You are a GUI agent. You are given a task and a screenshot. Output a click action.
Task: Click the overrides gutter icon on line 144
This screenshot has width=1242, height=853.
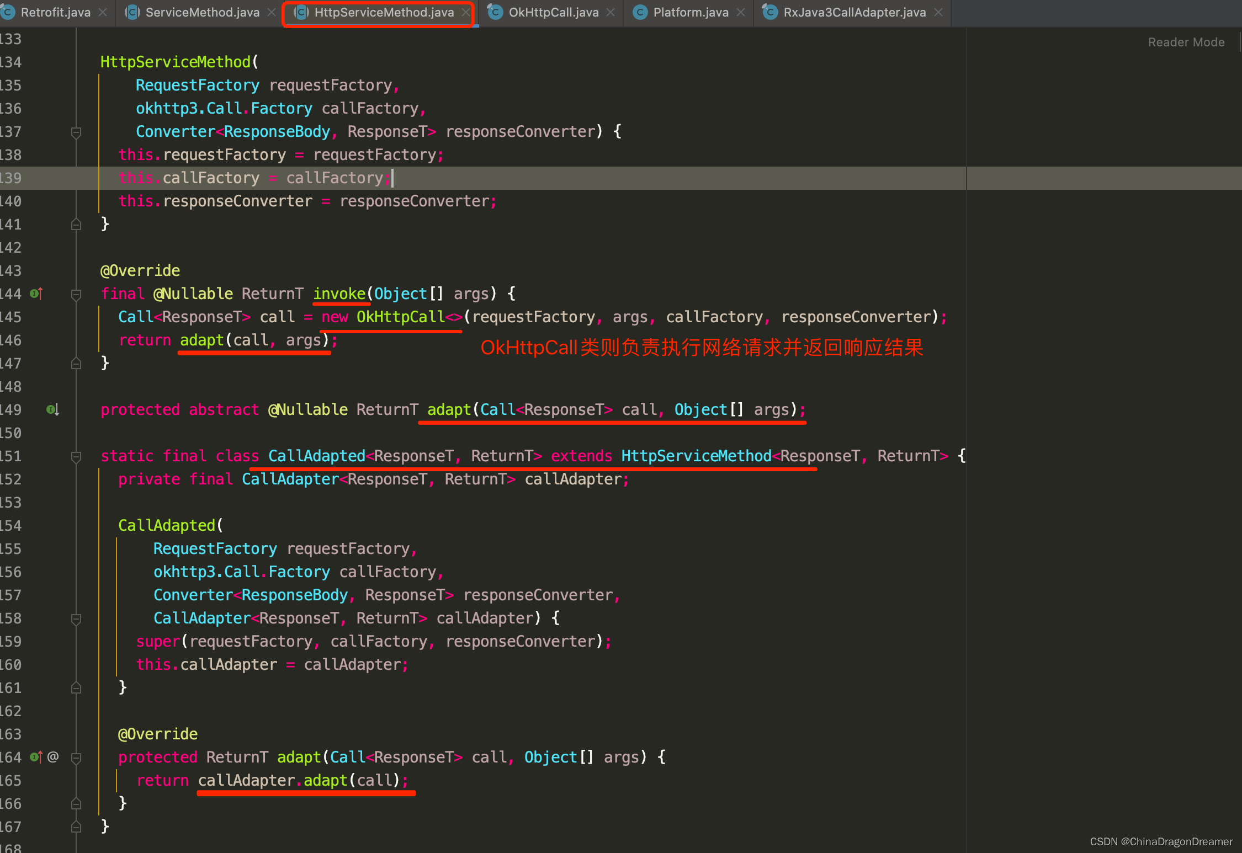[36, 294]
